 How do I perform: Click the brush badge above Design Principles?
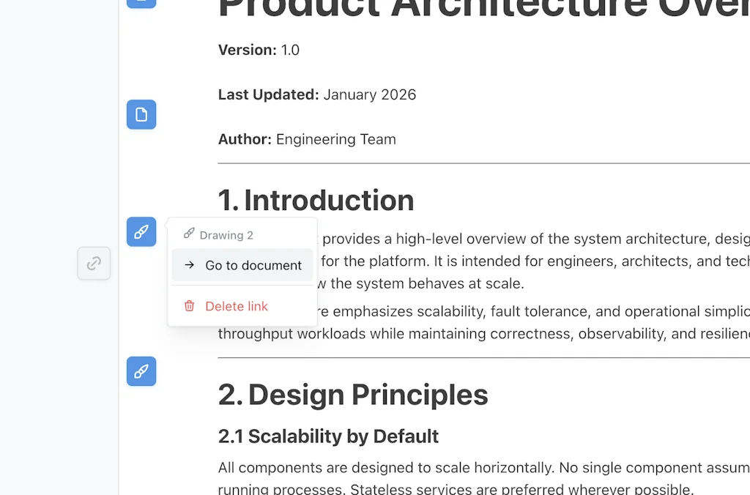coord(141,371)
